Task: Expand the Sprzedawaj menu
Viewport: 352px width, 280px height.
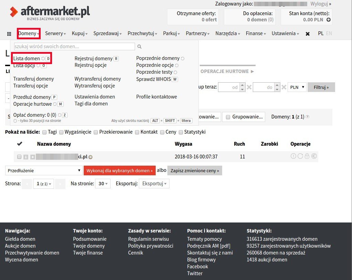Action: tap(107, 33)
